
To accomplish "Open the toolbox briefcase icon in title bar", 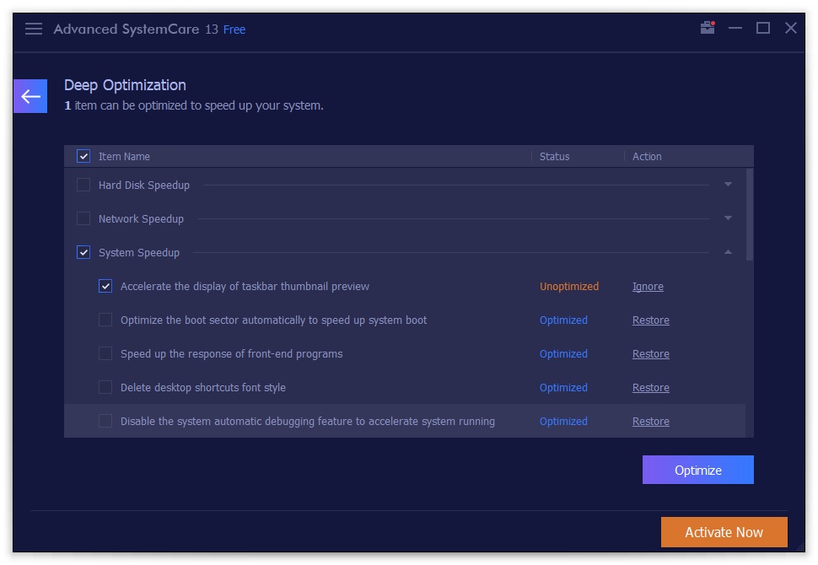I will tap(708, 28).
